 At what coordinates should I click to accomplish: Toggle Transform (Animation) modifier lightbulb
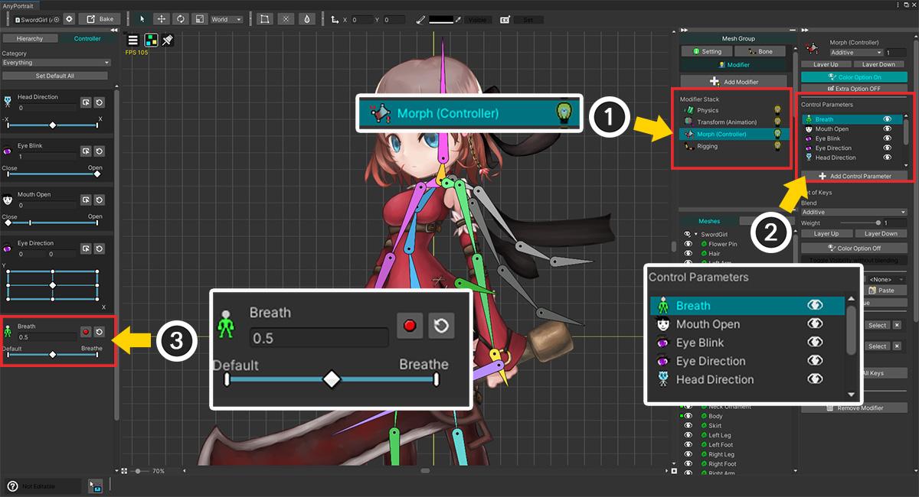point(777,122)
